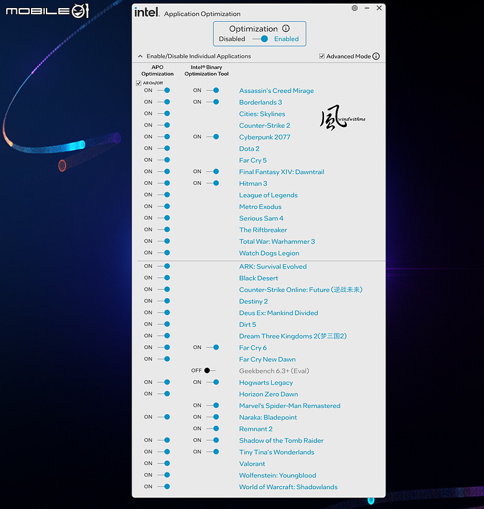The width and height of the screenshot is (484, 509).
Task: Toggle APO for Valorant
Action: click(x=164, y=463)
